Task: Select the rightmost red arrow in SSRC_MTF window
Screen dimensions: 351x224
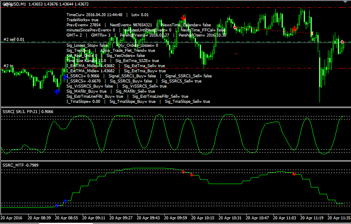Action: click(294, 174)
